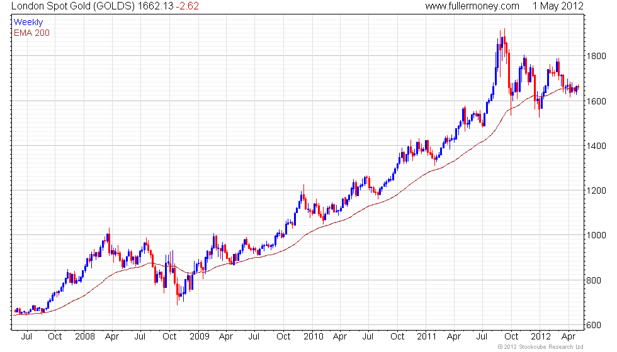
Task: Select the 2009 year label on time axis
Action: click(x=199, y=337)
